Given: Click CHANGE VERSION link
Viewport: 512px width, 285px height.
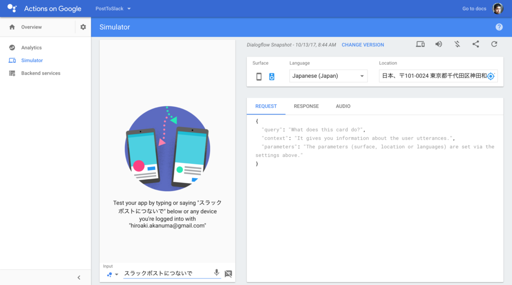Looking at the screenshot, I should (x=363, y=45).
